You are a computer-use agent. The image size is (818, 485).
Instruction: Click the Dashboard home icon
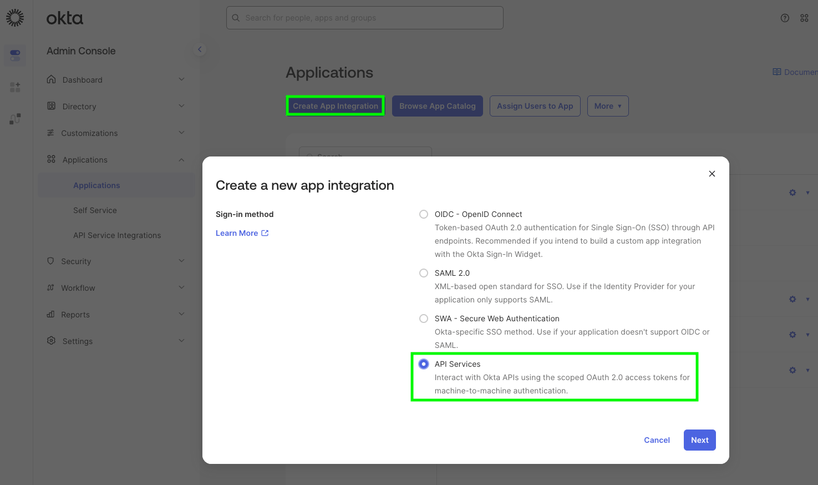click(x=51, y=79)
